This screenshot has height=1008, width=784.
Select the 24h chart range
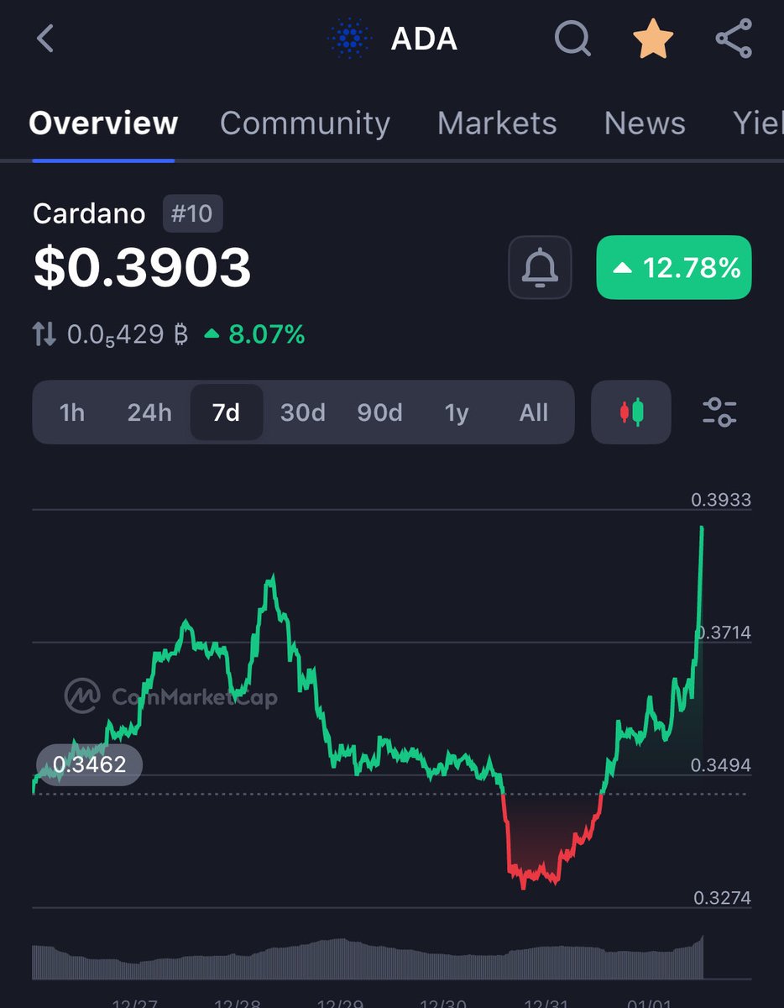point(149,412)
